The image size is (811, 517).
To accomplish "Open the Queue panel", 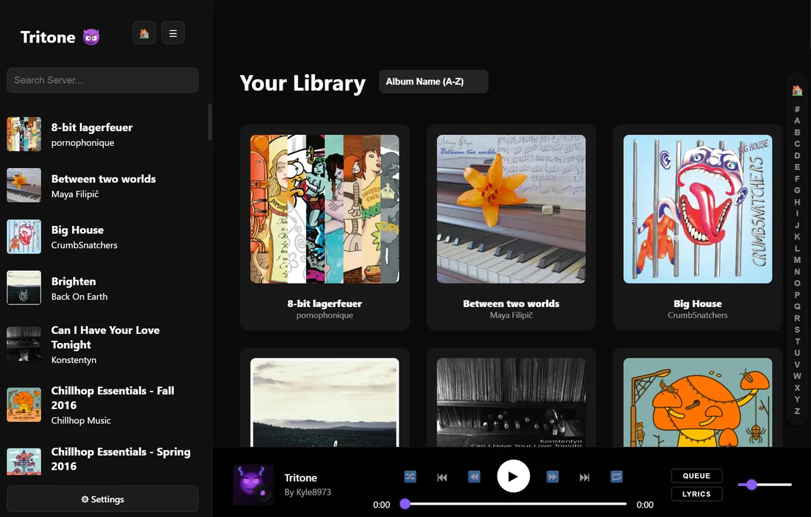I will coord(696,476).
